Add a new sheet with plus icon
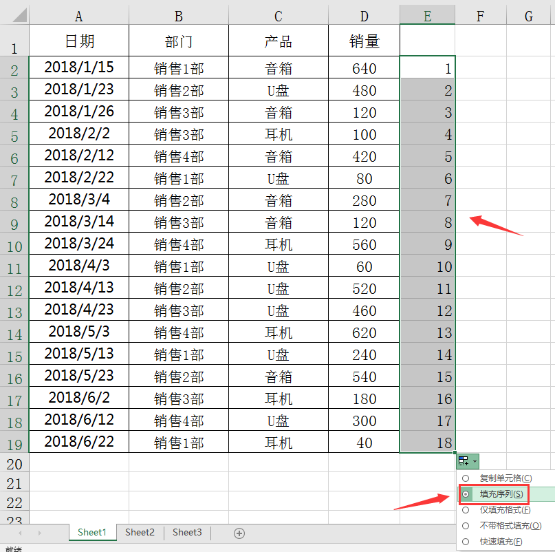555x552 pixels. coord(239,533)
